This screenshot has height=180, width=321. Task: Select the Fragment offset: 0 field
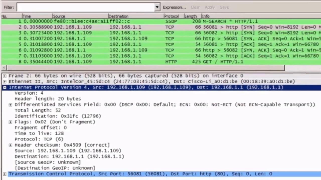click(x=41, y=127)
